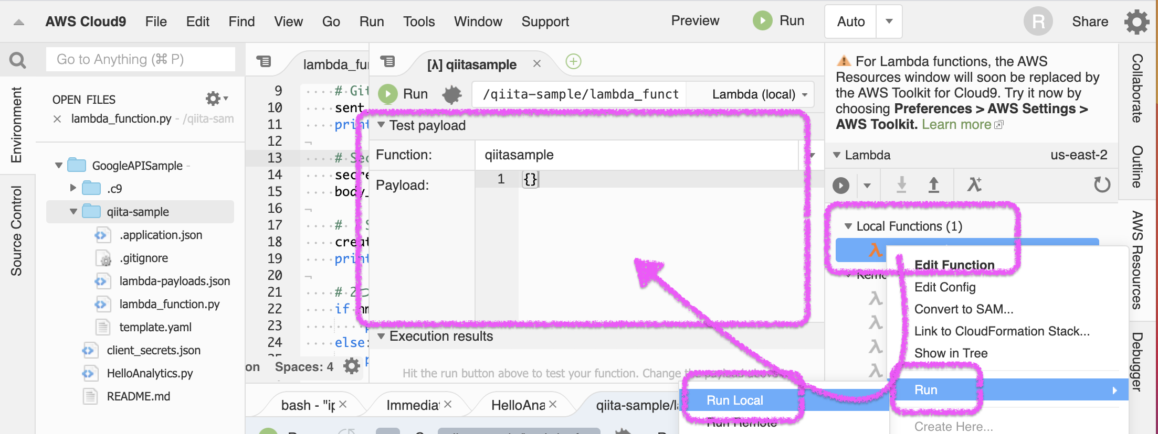Collapse Local Functions (1) group
1158x434 pixels.
point(848,226)
